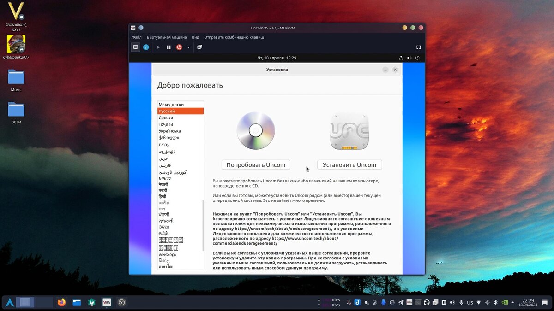Open the Файл menu
This screenshot has width=554, height=311.
[137, 37]
